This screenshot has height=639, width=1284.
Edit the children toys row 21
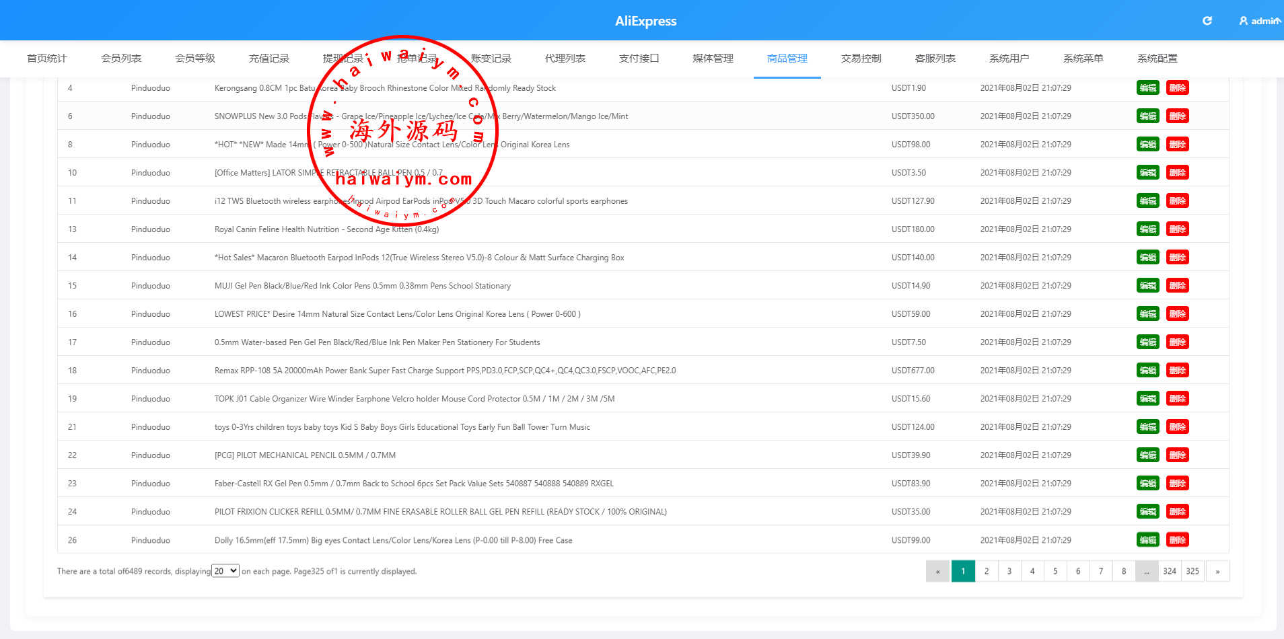tap(1148, 427)
